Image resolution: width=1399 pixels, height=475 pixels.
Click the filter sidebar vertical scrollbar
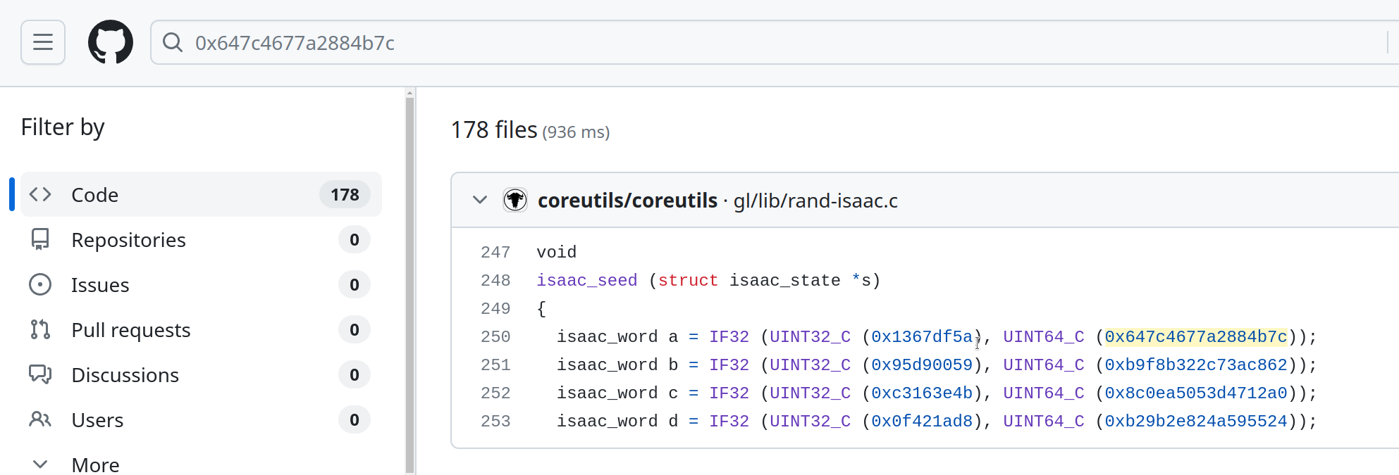[x=410, y=281]
